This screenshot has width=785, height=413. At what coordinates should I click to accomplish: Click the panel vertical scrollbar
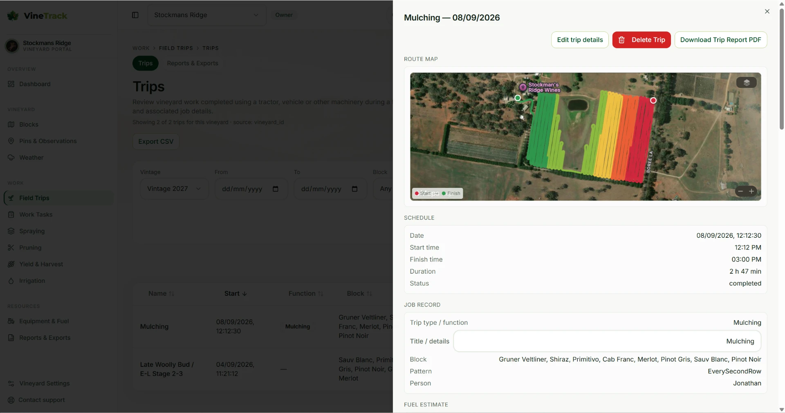coord(781,69)
